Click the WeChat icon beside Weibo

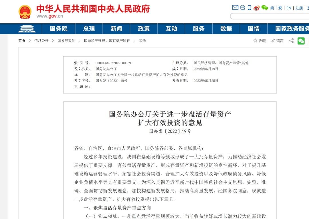click(x=265, y=8)
